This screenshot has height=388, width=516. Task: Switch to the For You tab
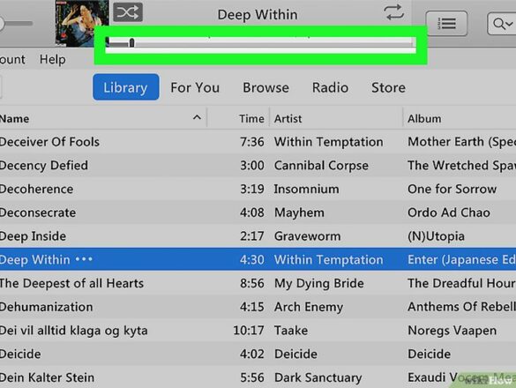point(195,87)
